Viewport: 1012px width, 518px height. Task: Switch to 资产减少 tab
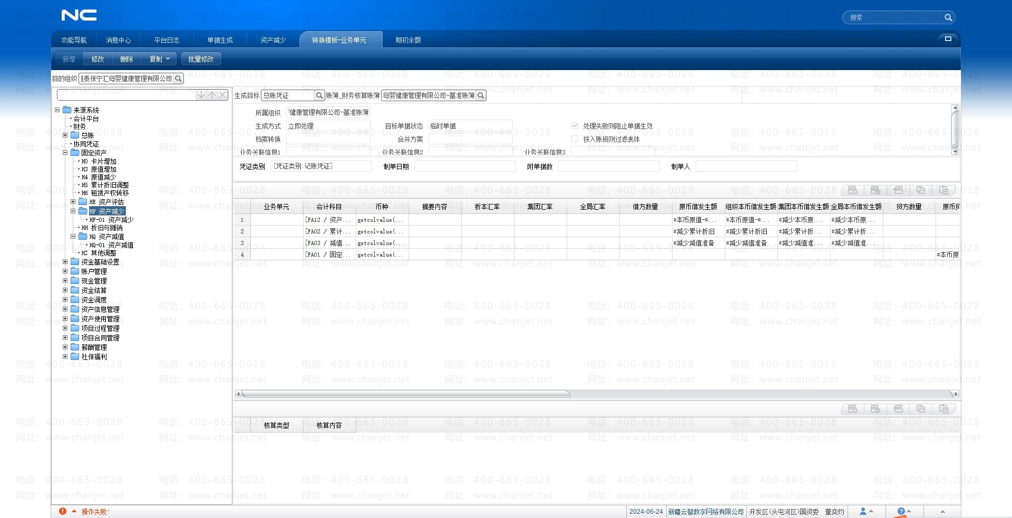coord(273,40)
